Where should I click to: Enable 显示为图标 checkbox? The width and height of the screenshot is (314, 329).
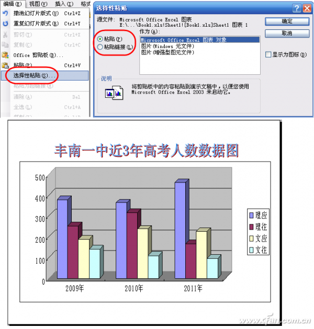point(268,55)
